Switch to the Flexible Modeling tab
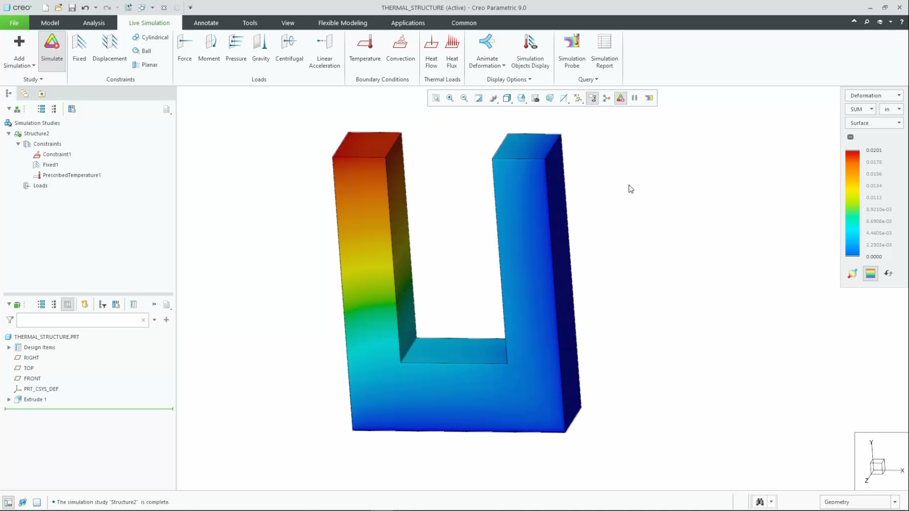909x511 pixels. click(x=342, y=23)
